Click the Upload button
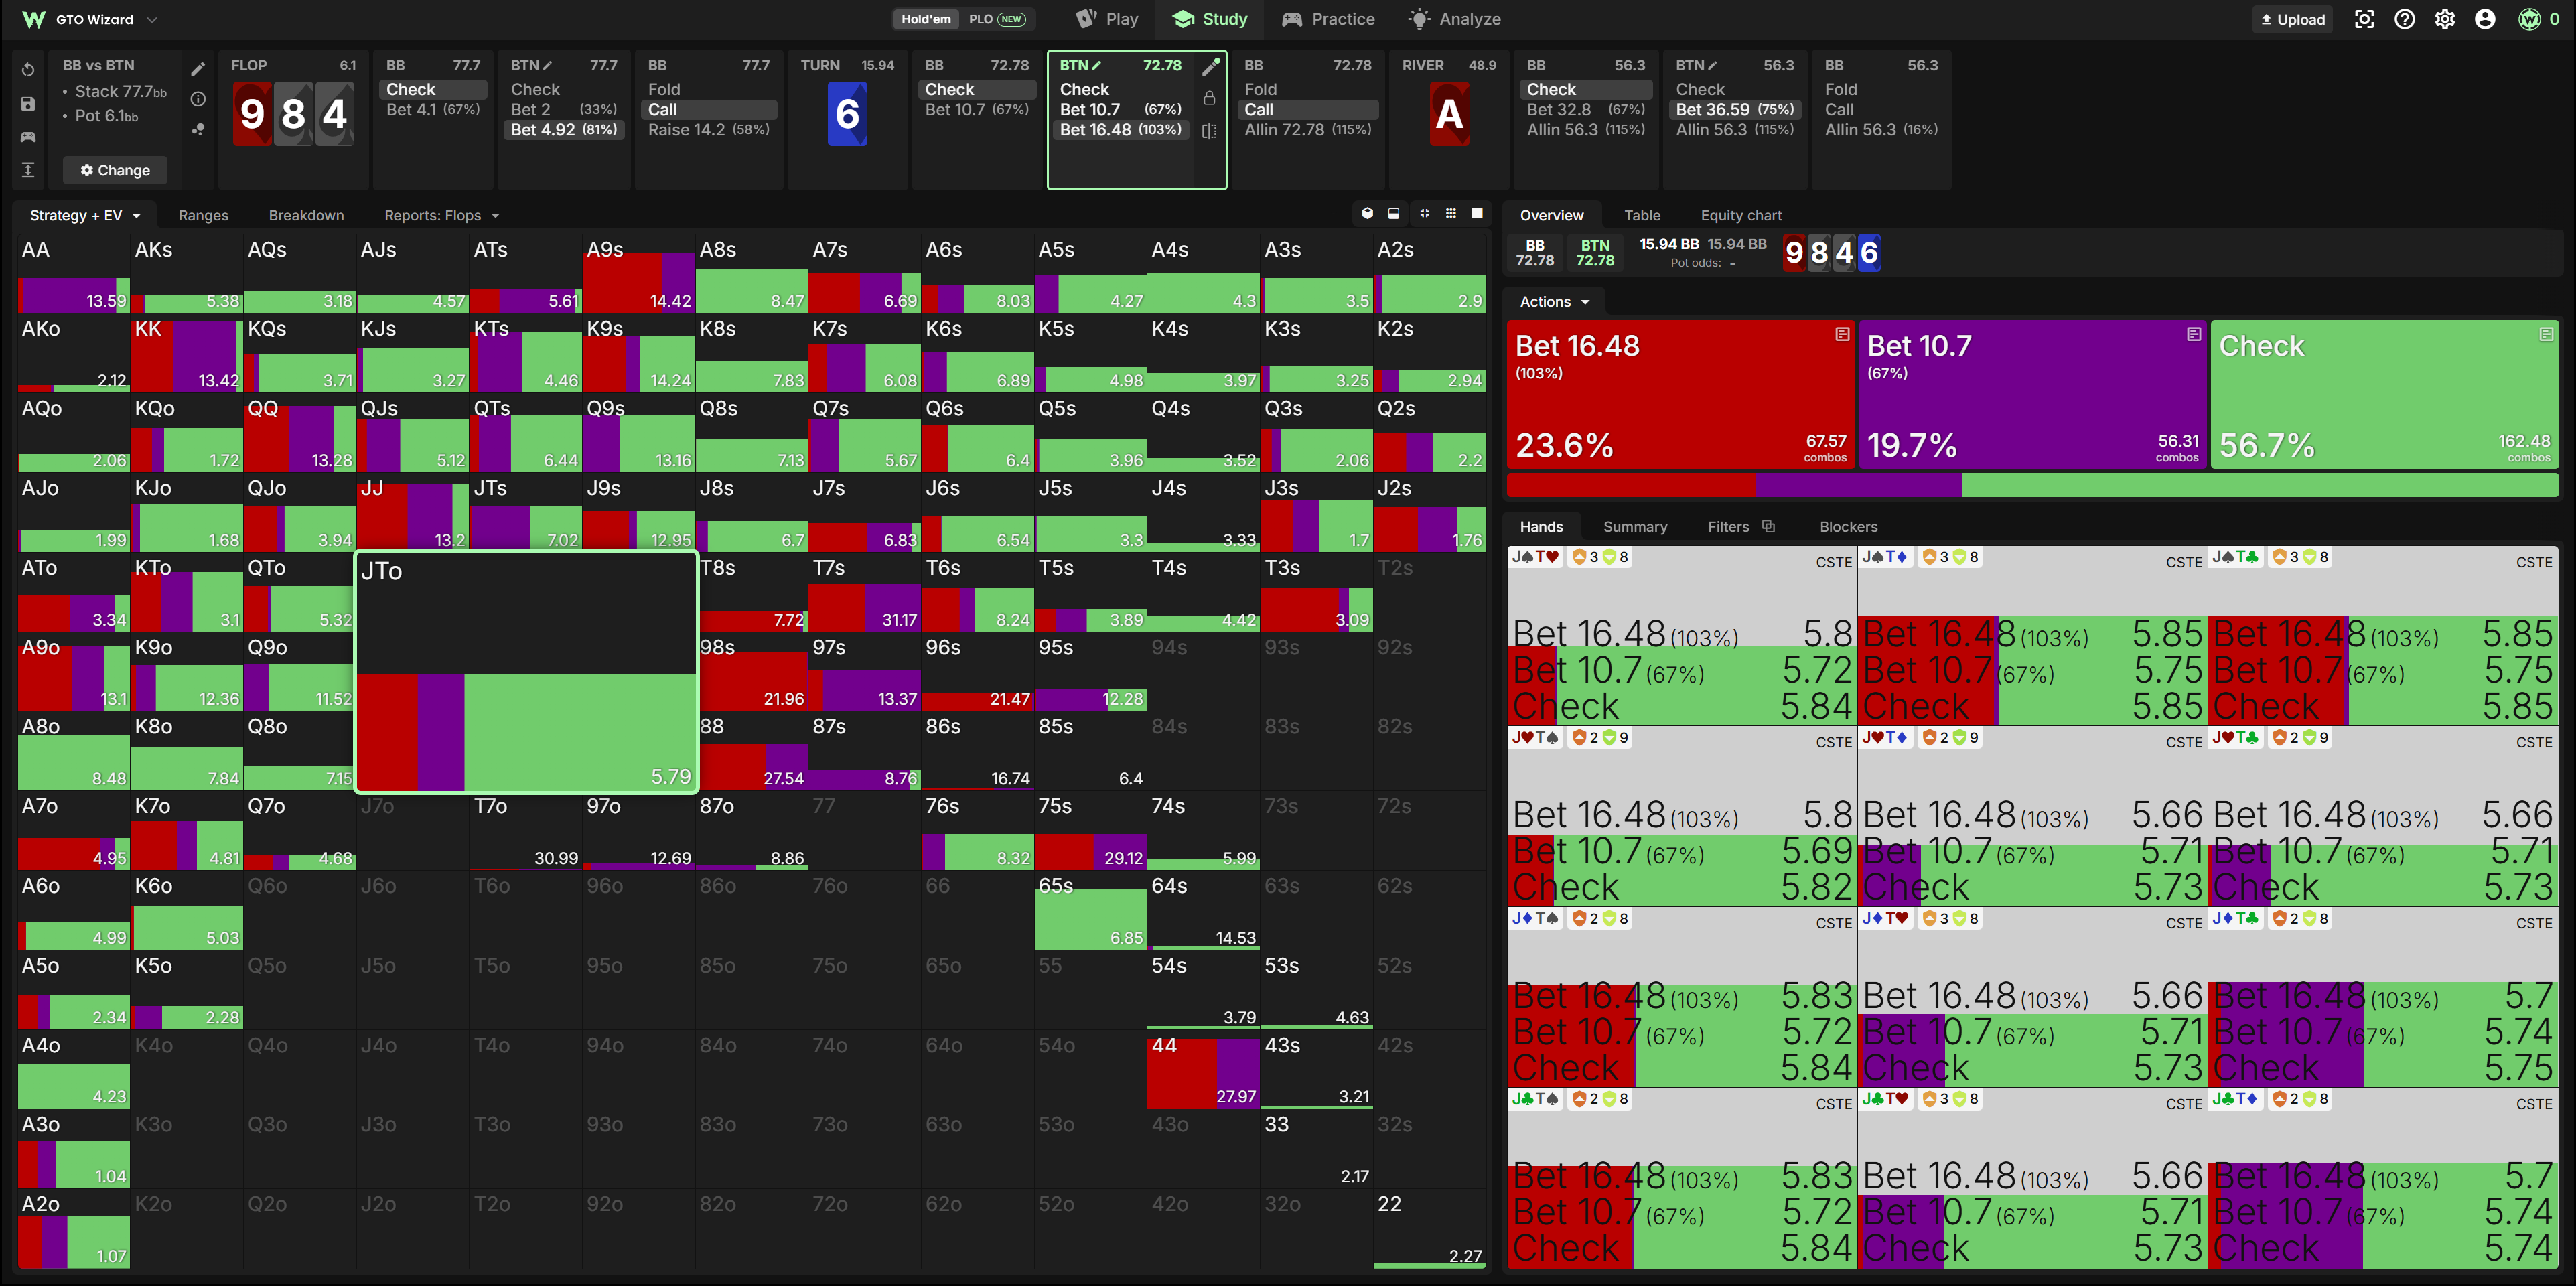This screenshot has height=1286, width=2576. 2293,19
